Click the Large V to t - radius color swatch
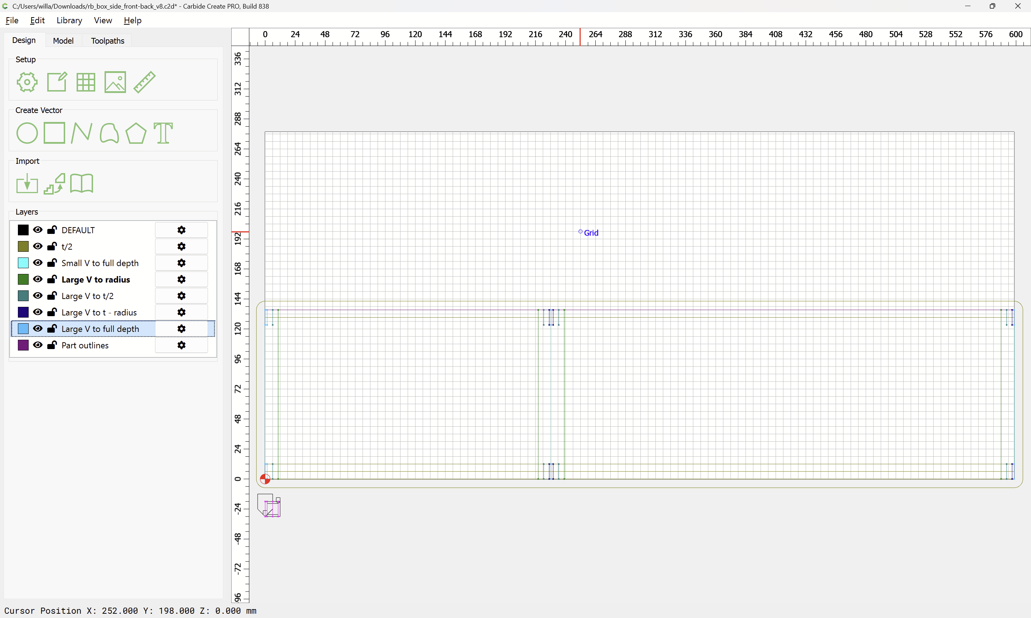The image size is (1031, 618). (23, 312)
